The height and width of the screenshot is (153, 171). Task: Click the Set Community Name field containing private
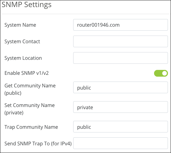tap(121, 107)
